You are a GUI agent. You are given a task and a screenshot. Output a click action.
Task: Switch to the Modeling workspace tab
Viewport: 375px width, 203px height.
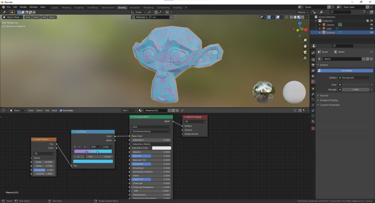(66, 7)
